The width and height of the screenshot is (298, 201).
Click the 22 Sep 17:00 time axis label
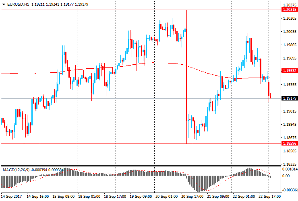point(269,197)
